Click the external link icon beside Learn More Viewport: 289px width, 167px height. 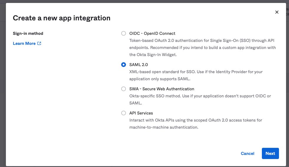click(39, 43)
